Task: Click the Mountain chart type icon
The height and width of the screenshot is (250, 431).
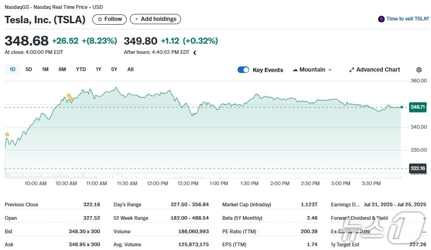Action: pos(295,70)
